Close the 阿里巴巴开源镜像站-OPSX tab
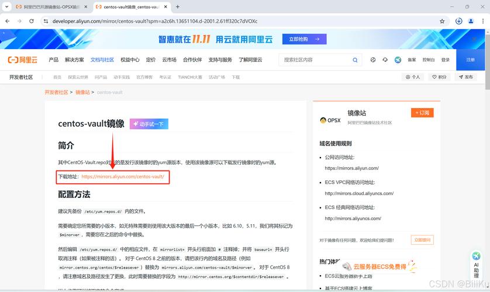Screen dimensions: 490x292 coord(86,6)
